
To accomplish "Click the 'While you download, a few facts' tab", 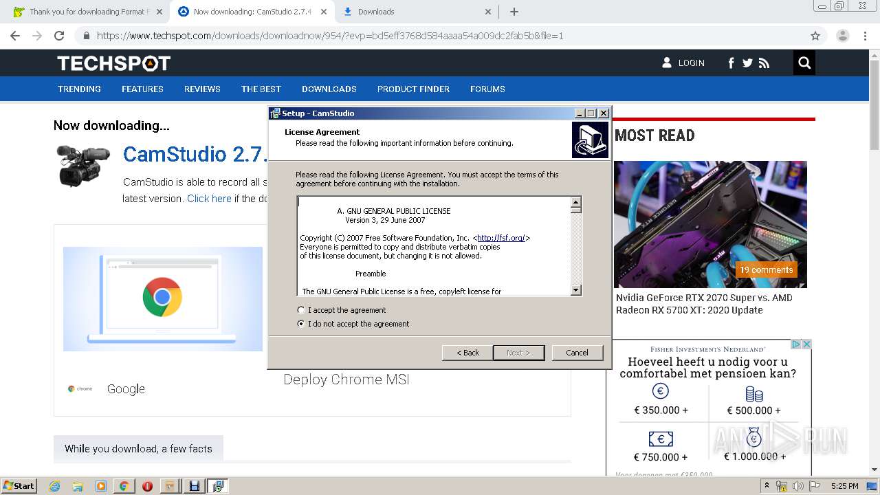I will click(138, 448).
